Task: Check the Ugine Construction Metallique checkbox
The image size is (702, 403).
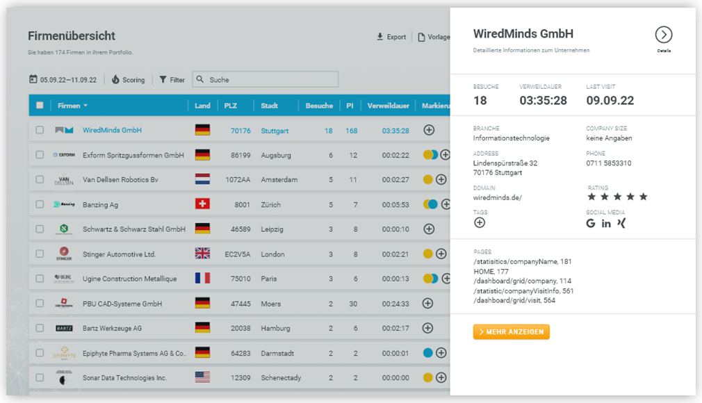Action: [40, 279]
